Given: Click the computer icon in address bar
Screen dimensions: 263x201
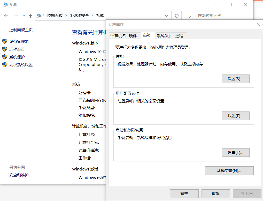Looking at the screenshot, I should tap(38, 16).
